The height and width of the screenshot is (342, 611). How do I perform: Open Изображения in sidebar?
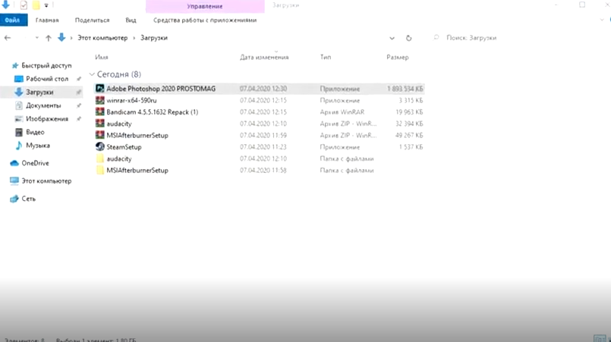coord(47,119)
